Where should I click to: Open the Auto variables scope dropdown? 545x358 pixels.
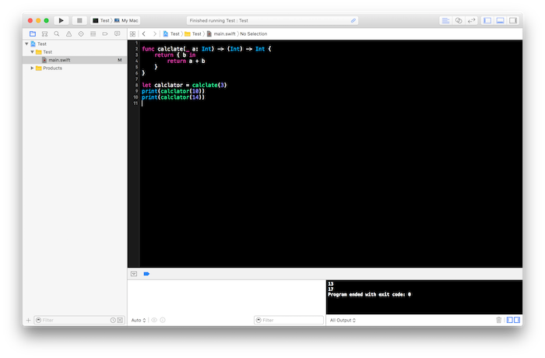point(139,320)
